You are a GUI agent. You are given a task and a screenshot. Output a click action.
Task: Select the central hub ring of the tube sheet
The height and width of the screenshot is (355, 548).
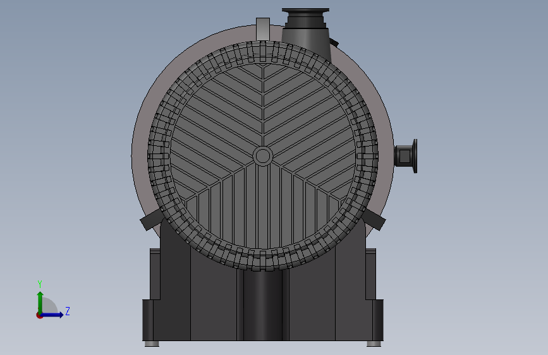(262, 156)
